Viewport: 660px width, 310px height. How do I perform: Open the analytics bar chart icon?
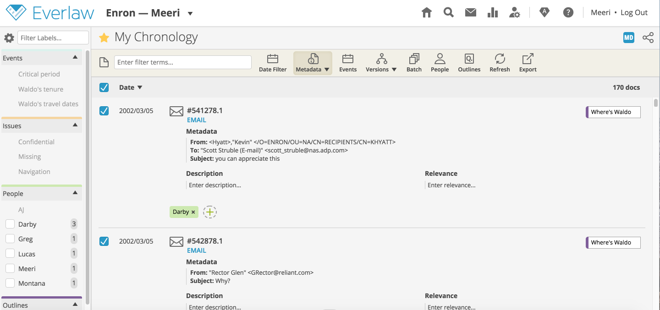pos(493,13)
